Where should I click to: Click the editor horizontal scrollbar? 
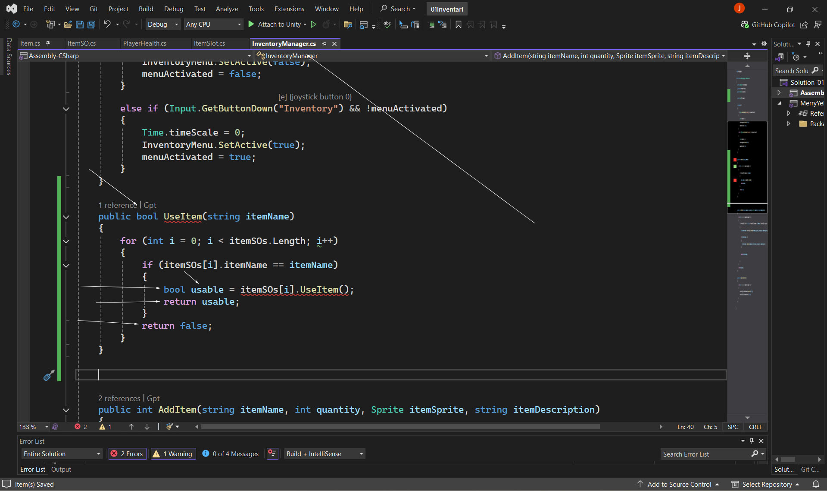coord(400,426)
